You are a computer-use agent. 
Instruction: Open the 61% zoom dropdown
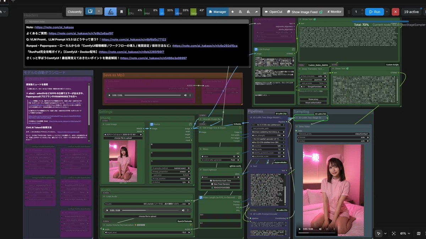[406, 233]
